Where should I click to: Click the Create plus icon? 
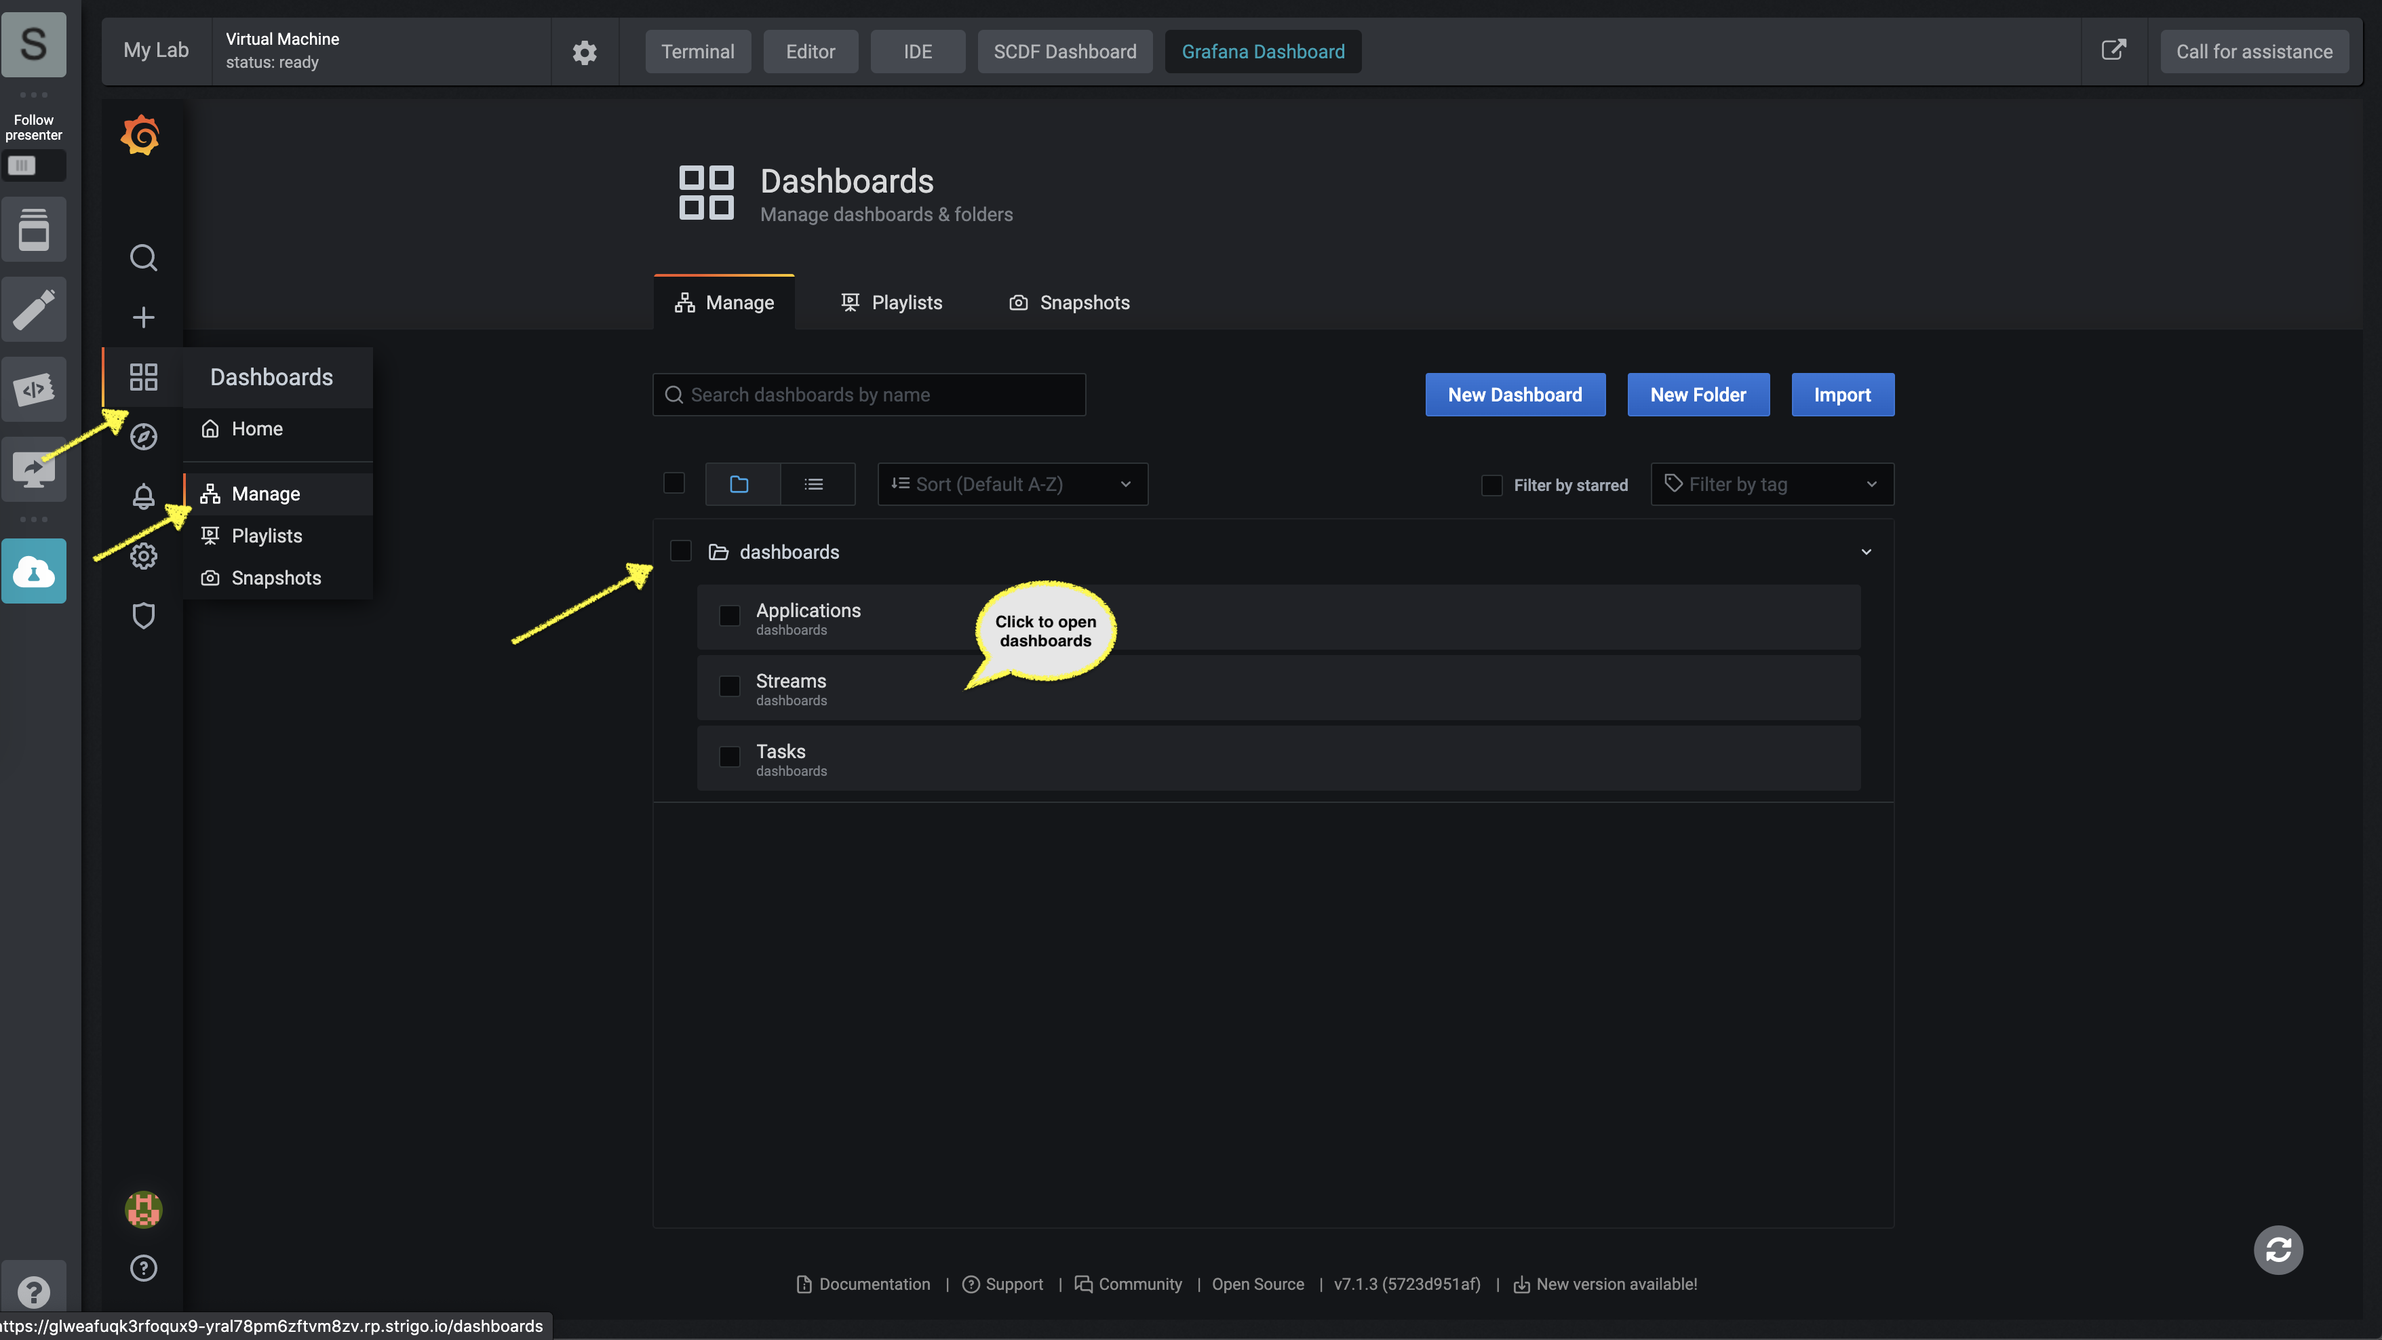click(x=142, y=317)
